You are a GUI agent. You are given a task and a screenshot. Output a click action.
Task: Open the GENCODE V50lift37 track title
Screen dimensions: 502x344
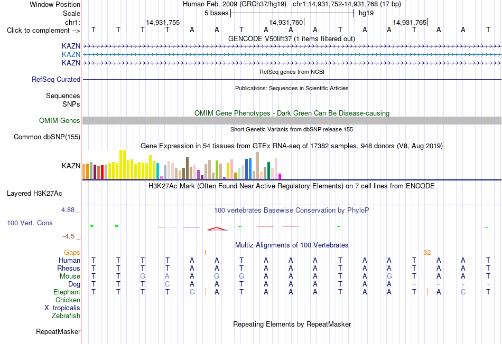[x=292, y=39]
